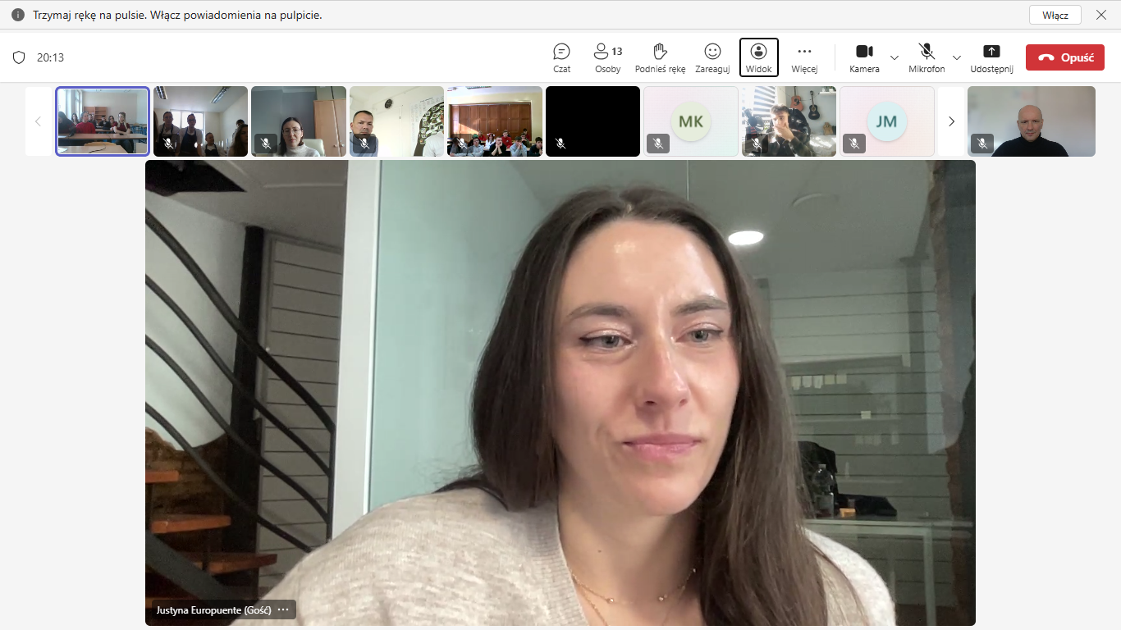Click the info icon in notification banner

pyautogui.click(x=18, y=15)
